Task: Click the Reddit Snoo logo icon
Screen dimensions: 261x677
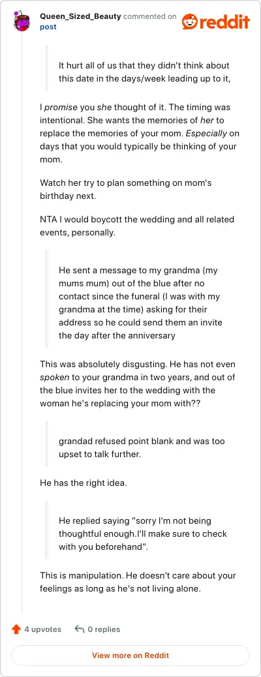Action: pos(189,22)
